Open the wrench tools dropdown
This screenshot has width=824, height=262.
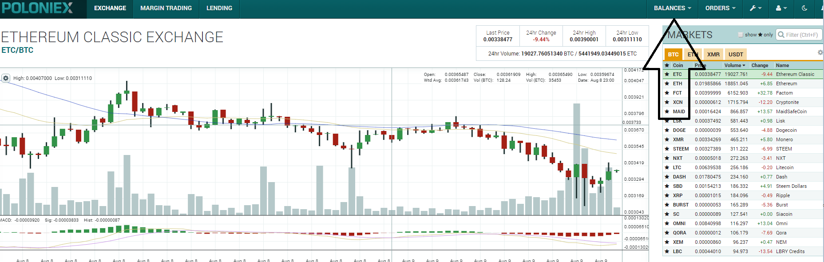pyautogui.click(x=756, y=8)
